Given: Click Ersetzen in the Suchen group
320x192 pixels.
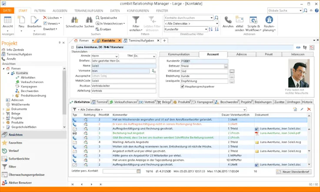Looking at the screenshot, I should tap(103, 29).
